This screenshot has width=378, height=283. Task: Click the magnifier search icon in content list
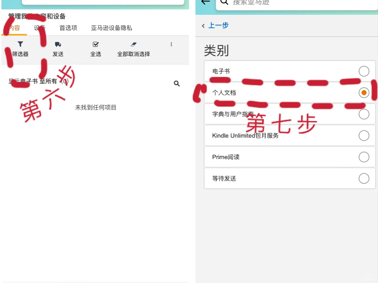[x=177, y=84]
